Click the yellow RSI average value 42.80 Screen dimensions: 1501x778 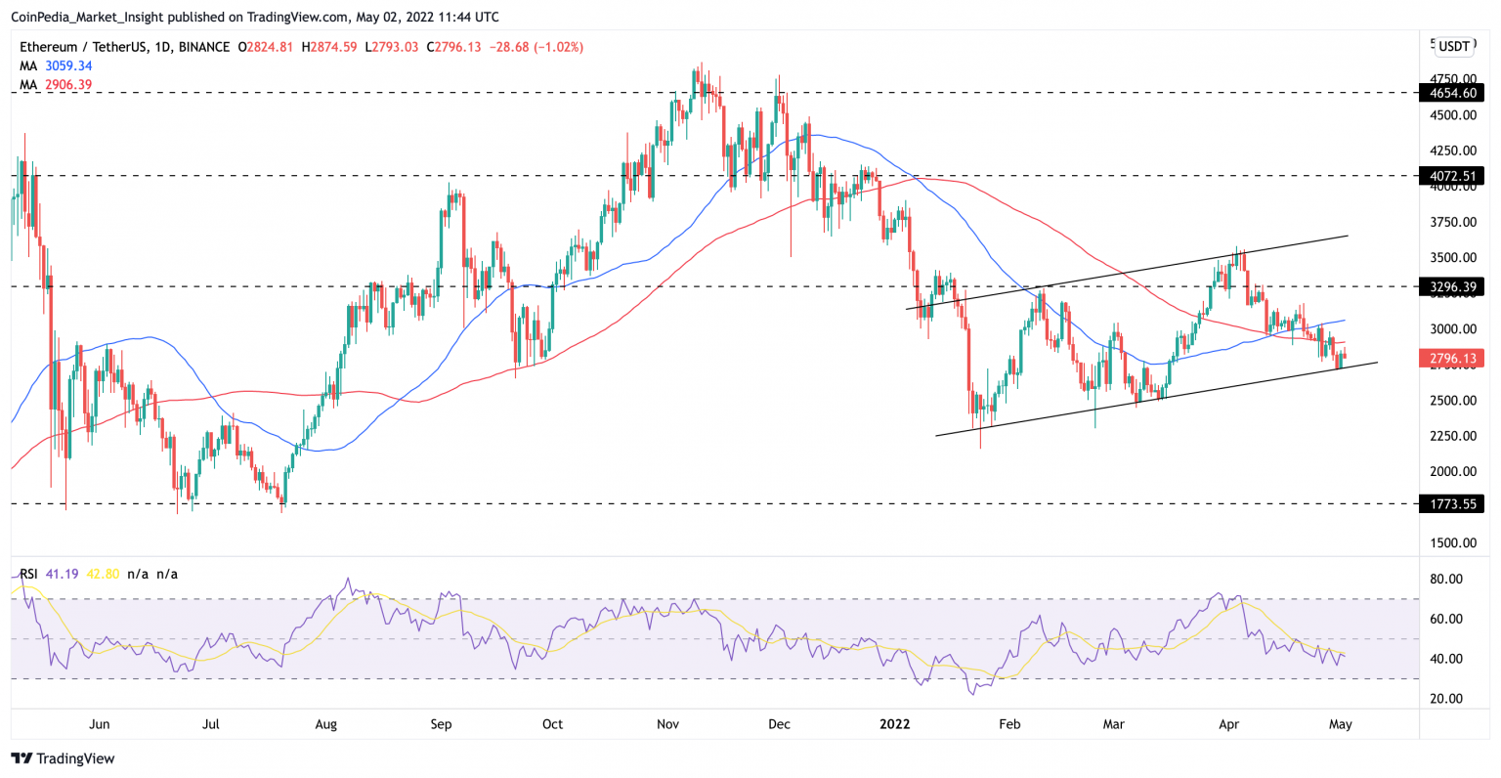103,574
